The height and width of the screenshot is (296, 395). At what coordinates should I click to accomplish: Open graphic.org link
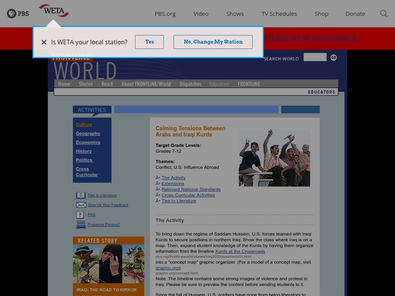click(167, 268)
